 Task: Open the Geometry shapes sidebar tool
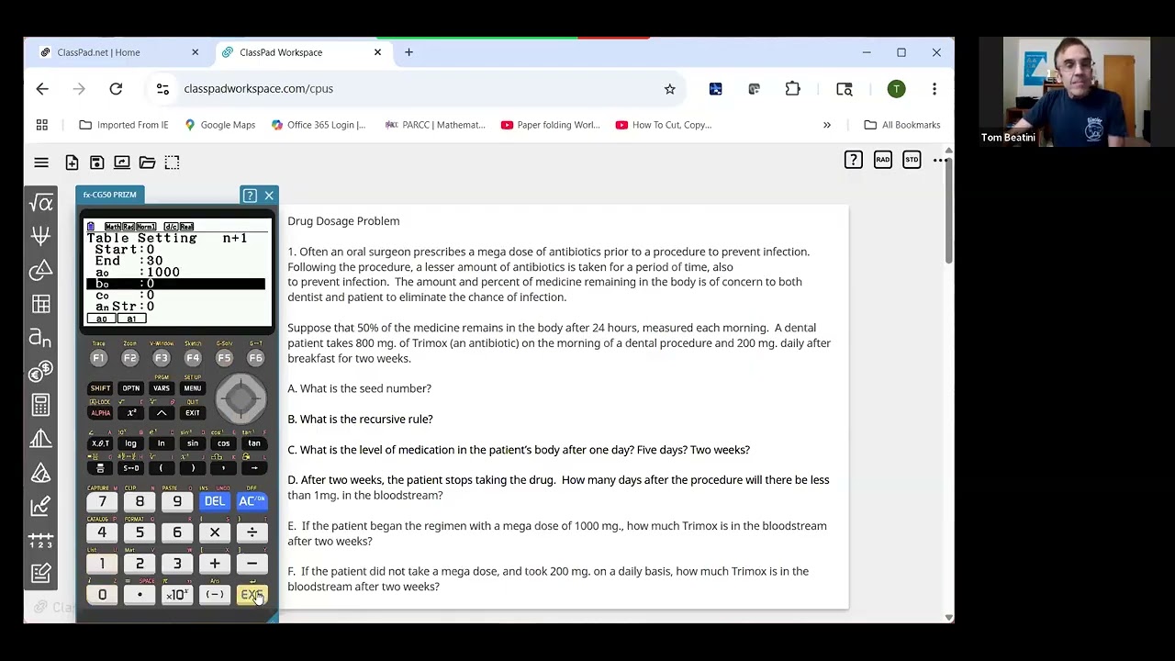[x=40, y=270]
